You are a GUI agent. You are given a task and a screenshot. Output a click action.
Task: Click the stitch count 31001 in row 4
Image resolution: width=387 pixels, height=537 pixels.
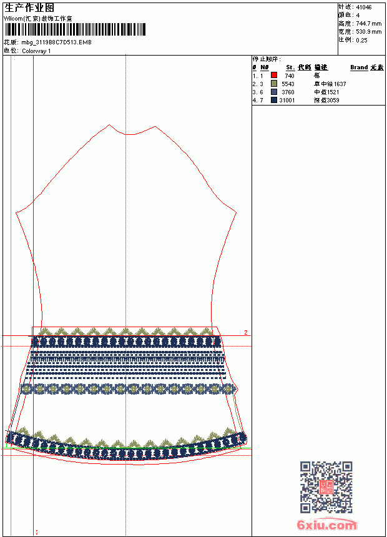[287, 100]
